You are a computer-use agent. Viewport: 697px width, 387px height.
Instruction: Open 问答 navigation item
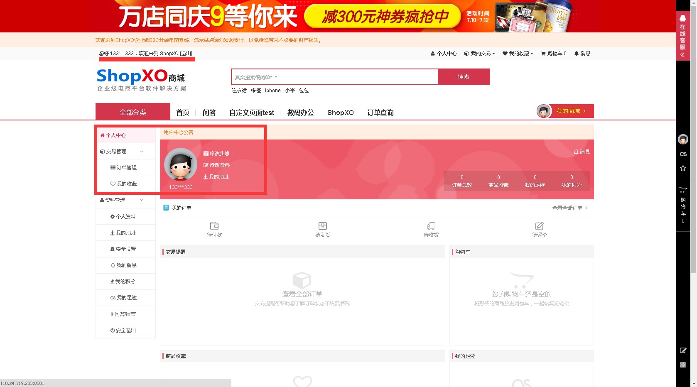(x=209, y=113)
